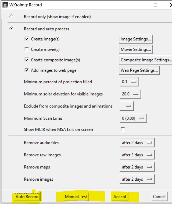Select the Record only radio option
172x204 pixels.
click(x=11, y=16)
